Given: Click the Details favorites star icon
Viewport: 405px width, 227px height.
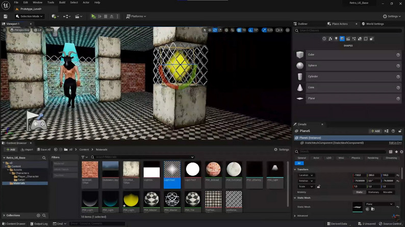Looking at the screenshot, I should [x=396, y=152].
